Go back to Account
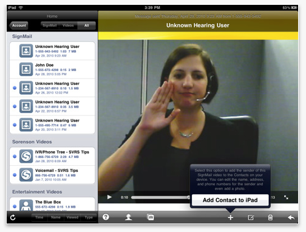The image size is (306, 232). click(19, 26)
